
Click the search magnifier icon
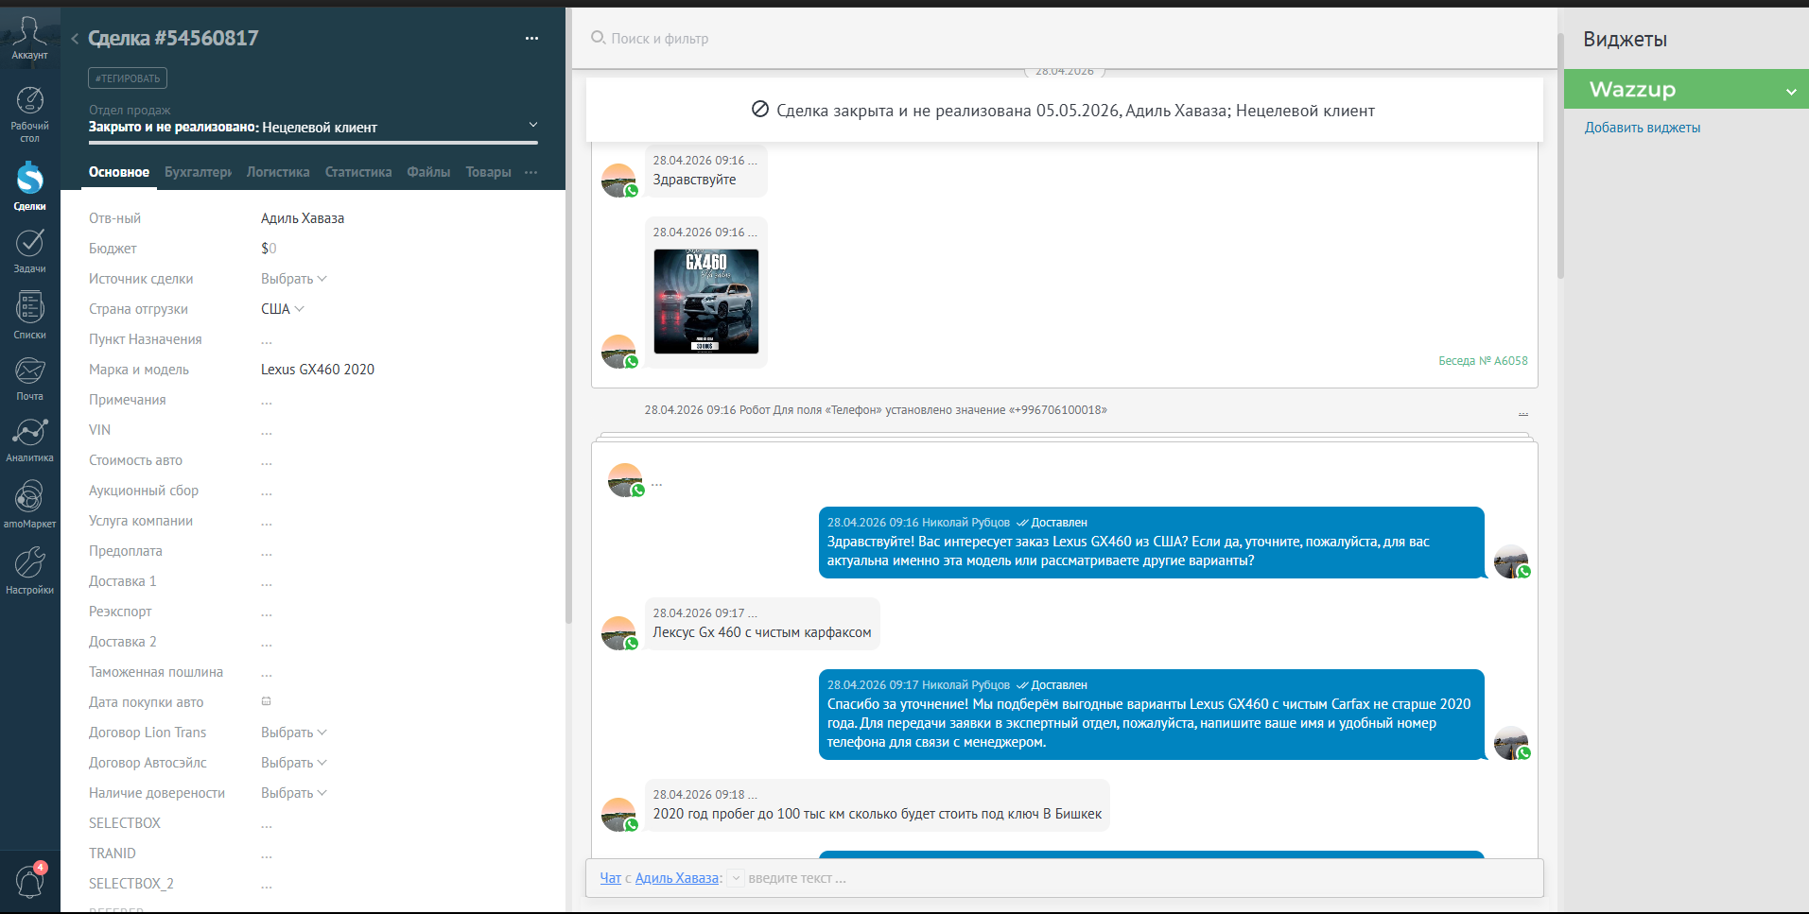click(598, 38)
